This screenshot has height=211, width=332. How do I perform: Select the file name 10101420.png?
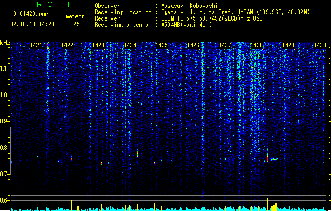tap(30, 14)
